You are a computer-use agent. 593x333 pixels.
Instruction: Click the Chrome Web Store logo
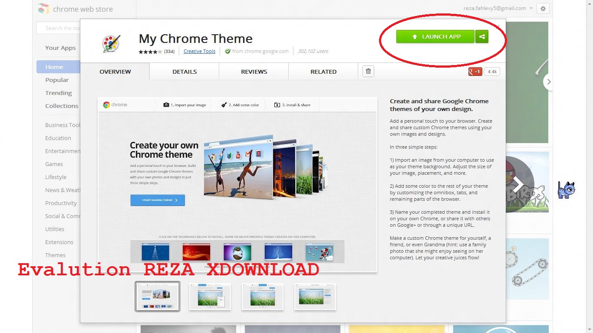click(43, 9)
